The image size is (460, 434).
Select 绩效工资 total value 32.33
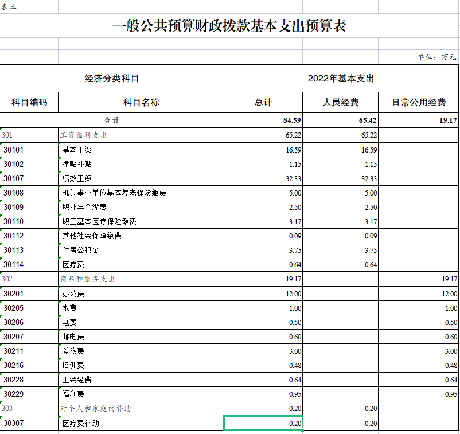[263, 178]
